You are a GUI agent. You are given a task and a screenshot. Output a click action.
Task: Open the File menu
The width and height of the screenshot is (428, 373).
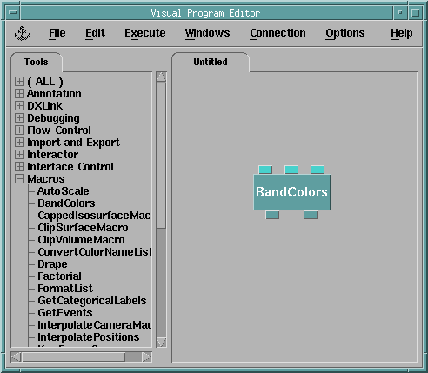click(x=57, y=33)
